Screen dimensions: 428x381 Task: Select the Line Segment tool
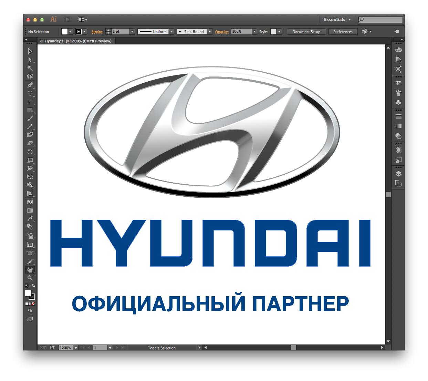[30, 102]
